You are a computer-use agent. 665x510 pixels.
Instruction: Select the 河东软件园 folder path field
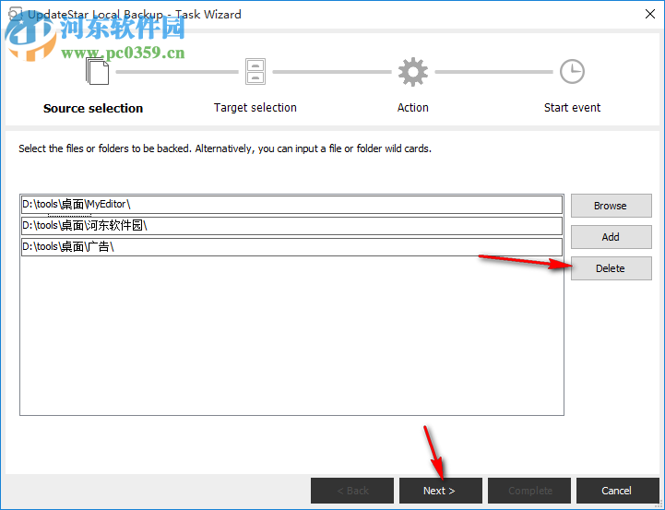click(291, 226)
